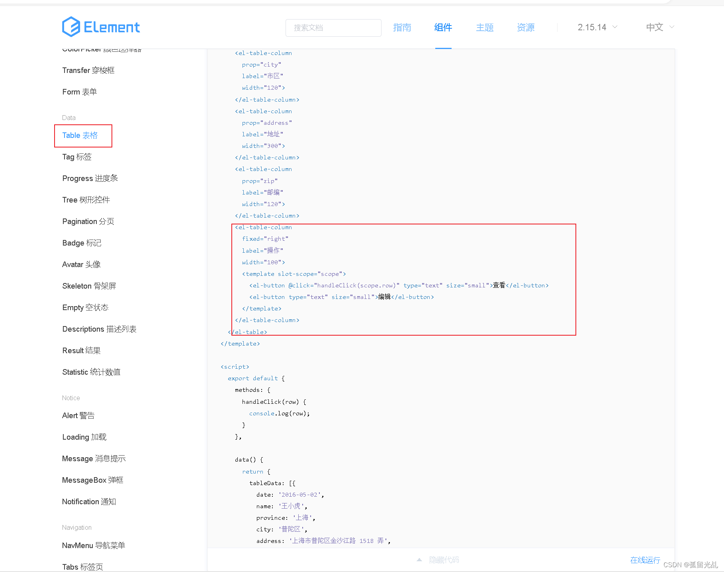Go to Statistic 统计数值 in the sidebar
This screenshot has height=572, width=724.
pyautogui.click(x=91, y=372)
